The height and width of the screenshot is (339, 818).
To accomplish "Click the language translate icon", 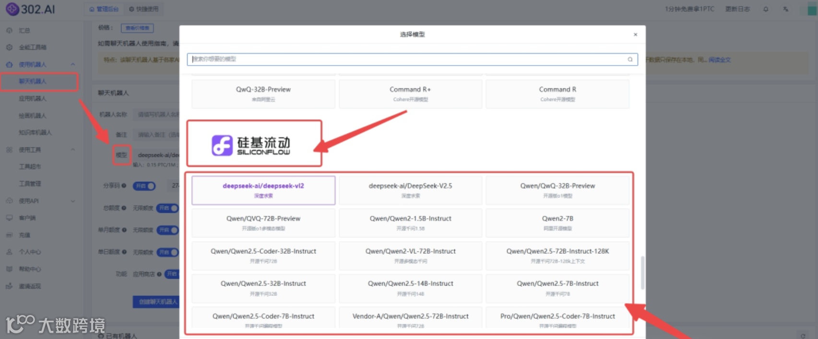I will pos(786,9).
